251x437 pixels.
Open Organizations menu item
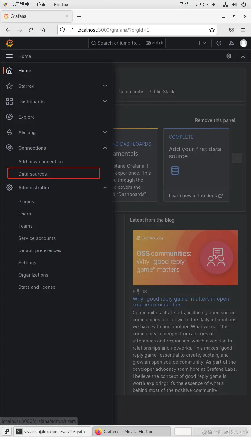[x=33, y=275]
